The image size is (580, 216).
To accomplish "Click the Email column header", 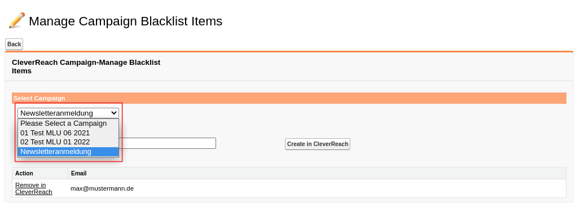I will (79, 173).
